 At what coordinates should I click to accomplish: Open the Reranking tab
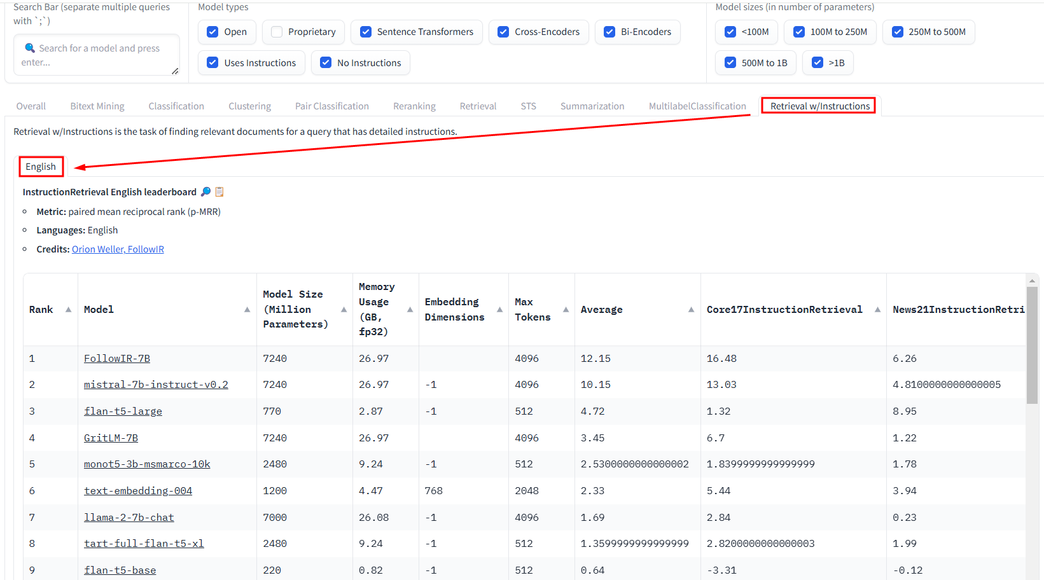(415, 106)
